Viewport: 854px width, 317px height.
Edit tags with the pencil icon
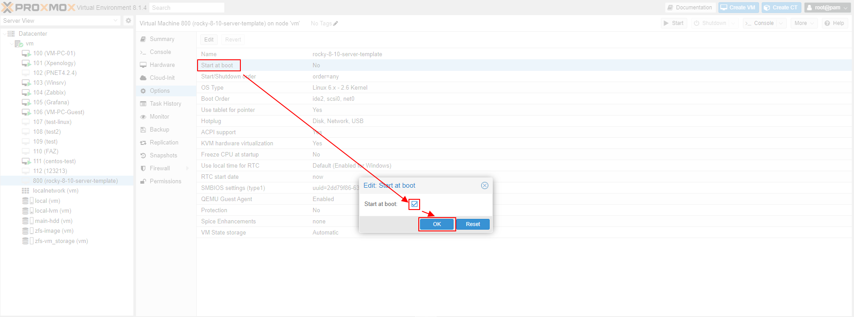tap(335, 24)
